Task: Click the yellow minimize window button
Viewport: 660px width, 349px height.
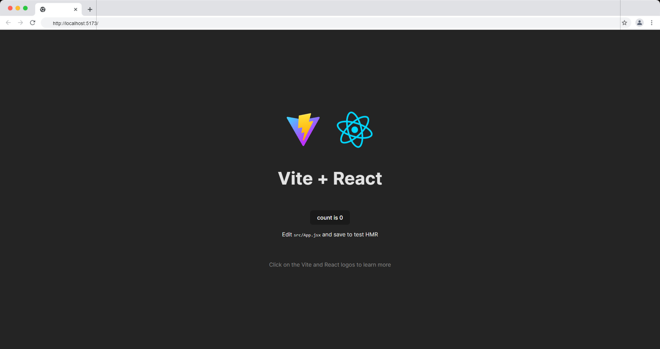Action: point(18,8)
